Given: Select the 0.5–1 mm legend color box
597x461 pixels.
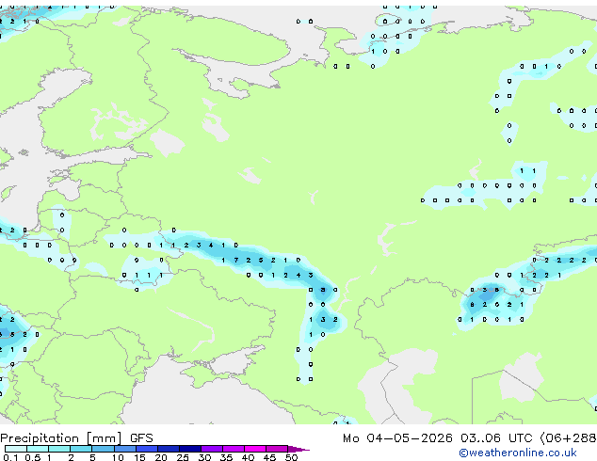Looking at the screenshot, I should 38,449.
